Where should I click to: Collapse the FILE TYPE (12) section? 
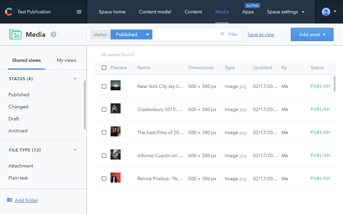click(x=75, y=150)
